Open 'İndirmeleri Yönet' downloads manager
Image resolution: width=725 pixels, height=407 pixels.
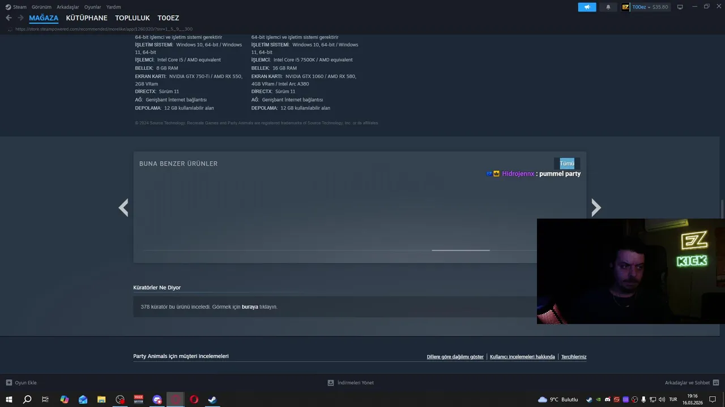point(356,383)
